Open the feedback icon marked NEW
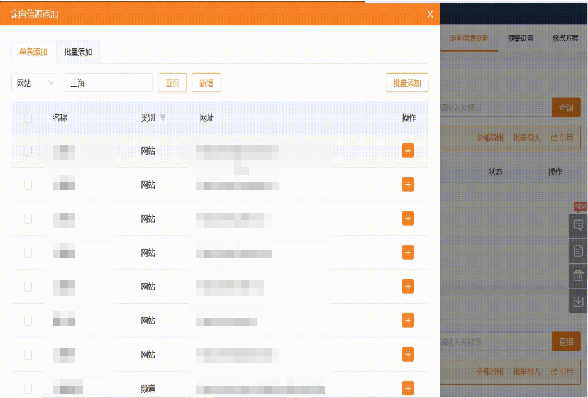The height and width of the screenshot is (398, 588). pos(578,224)
